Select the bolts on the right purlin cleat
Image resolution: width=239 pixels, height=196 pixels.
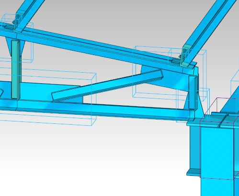(181, 56)
